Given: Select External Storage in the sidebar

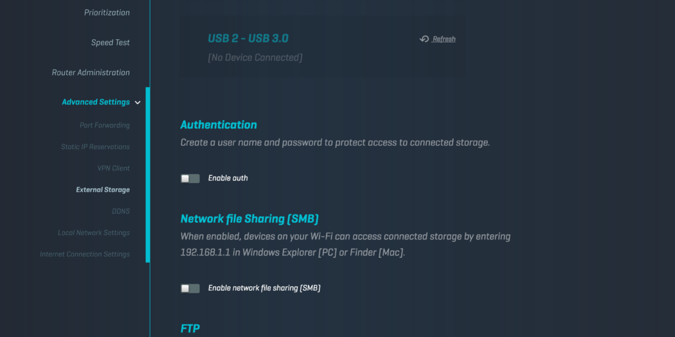Looking at the screenshot, I should [103, 190].
